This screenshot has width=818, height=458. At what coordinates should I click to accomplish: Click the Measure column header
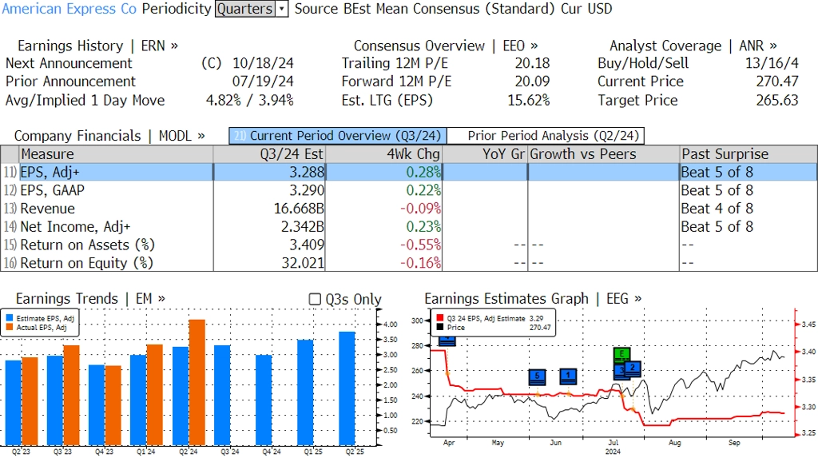click(117, 154)
